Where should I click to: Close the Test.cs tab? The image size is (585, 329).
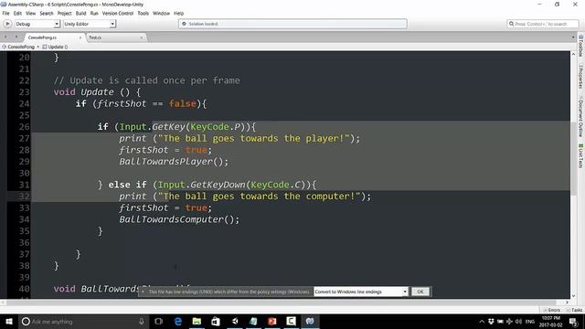pos(142,37)
